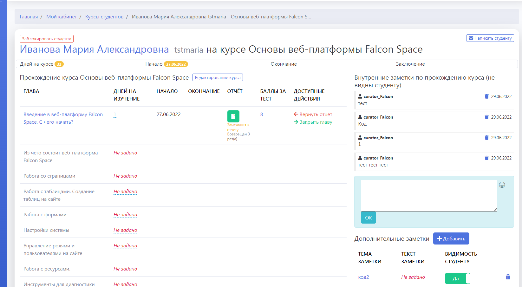Click 'Вернуть отчет' action link
The width and height of the screenshot is (522, 287).
pos(313,114)
